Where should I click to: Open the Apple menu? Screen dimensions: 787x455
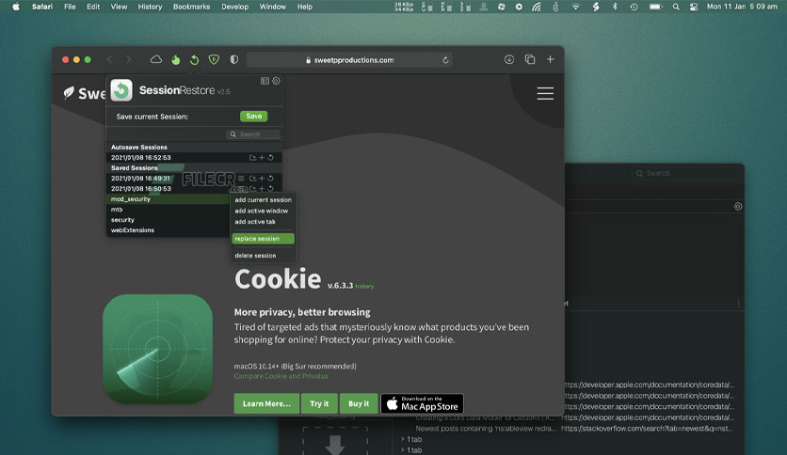(x=16, y=7)
